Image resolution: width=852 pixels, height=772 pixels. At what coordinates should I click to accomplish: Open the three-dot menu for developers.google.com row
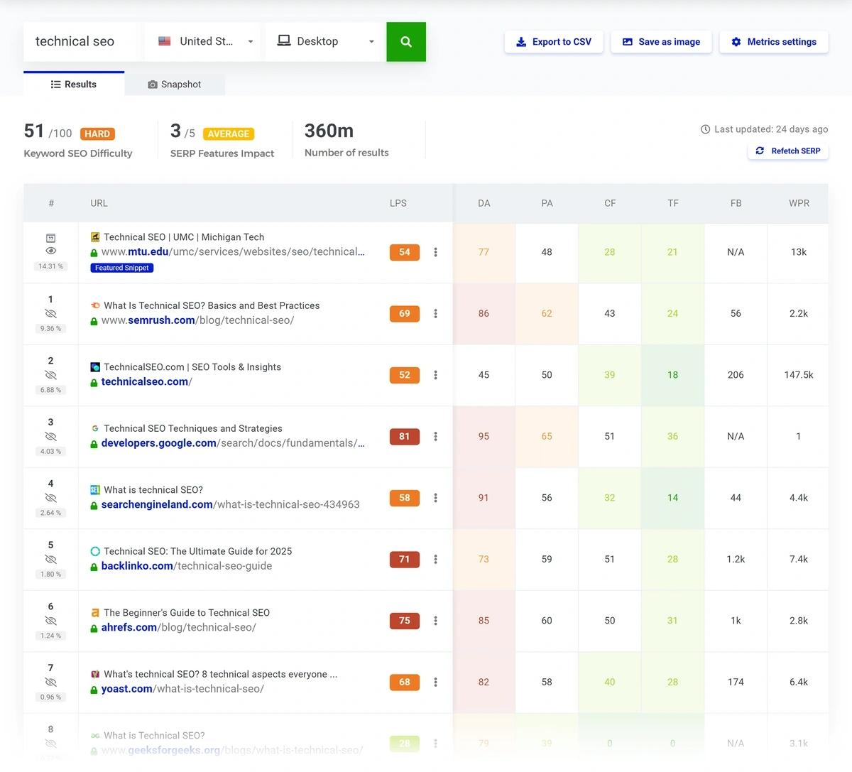[x=435, y=436]
